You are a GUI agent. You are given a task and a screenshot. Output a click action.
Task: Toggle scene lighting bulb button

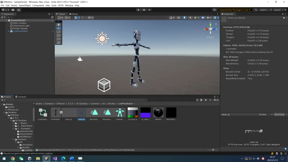coord(184,18)
